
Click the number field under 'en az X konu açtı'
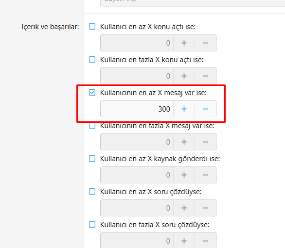coord(137,43)
